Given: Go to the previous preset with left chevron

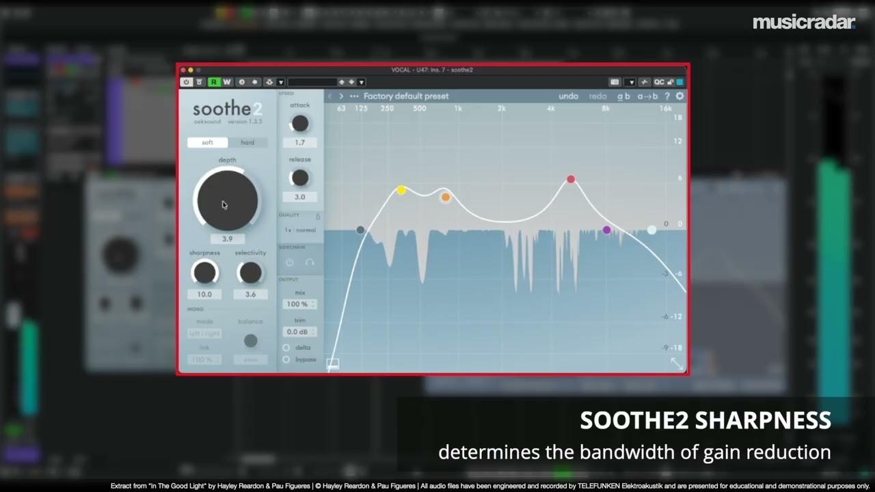Looking at the screenshot, I should pyautogui.click(x=329, y=96).
